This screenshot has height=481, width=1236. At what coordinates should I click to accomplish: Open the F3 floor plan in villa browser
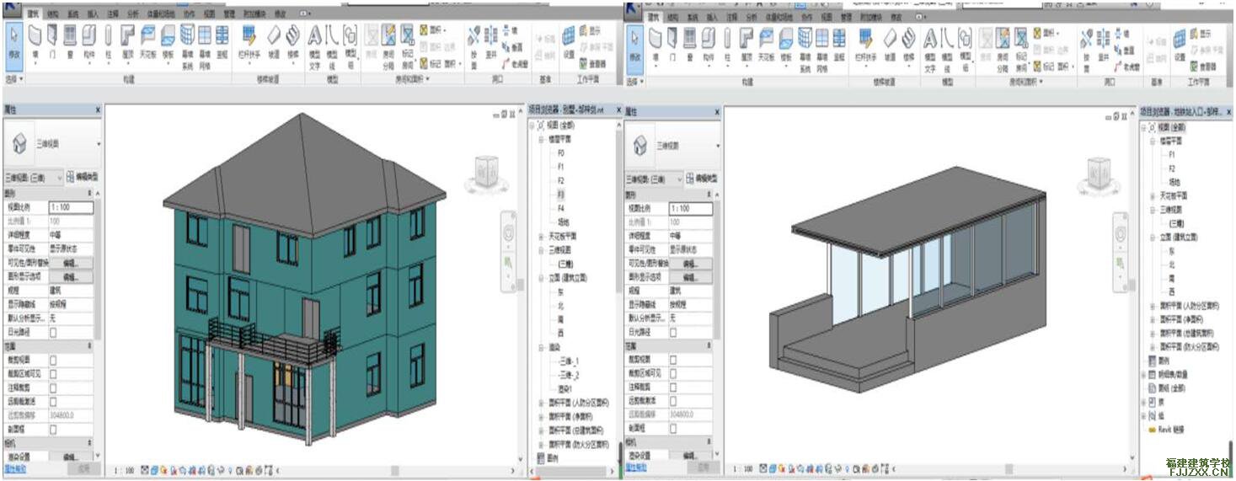560,195
